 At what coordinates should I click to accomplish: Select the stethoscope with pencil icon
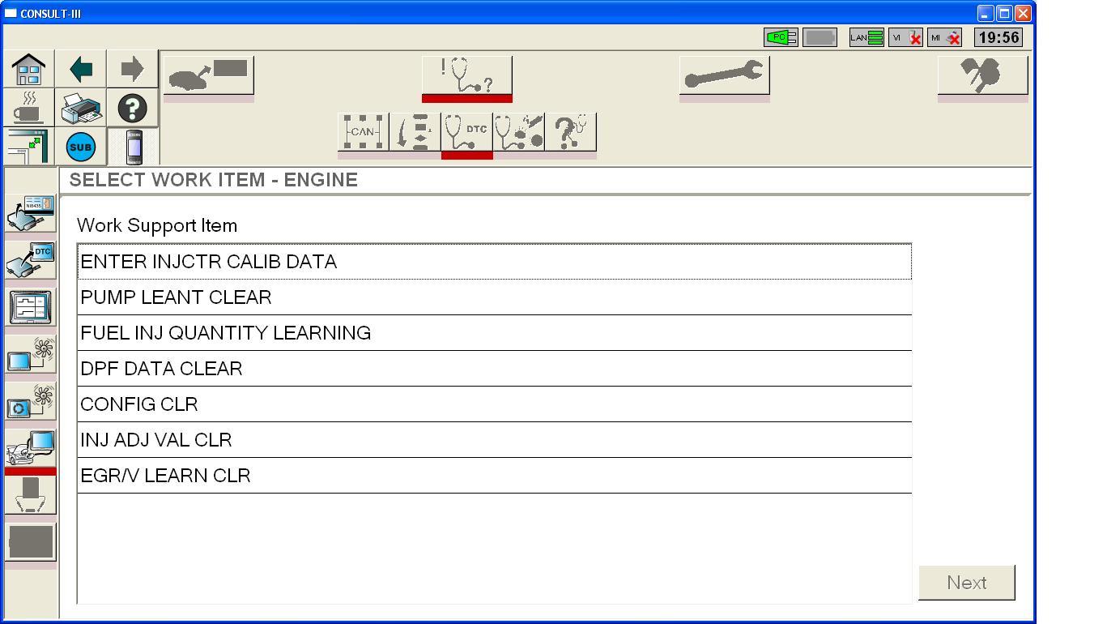click(x=518, y=132)
